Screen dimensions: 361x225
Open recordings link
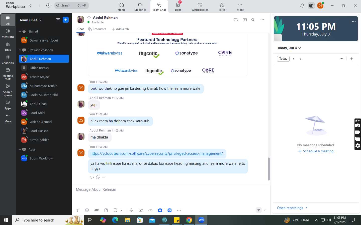click(x=292, y=208)
